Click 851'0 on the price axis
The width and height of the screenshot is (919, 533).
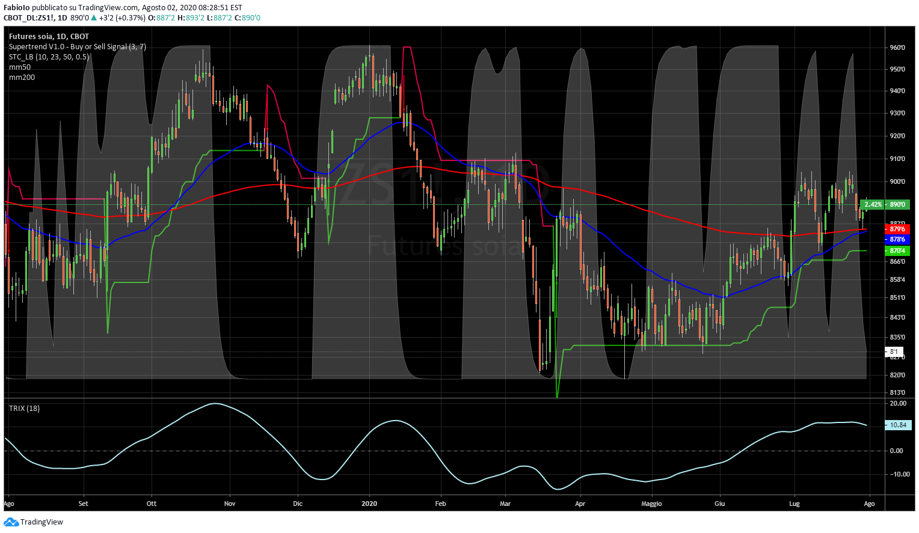(x=897, y=297)
